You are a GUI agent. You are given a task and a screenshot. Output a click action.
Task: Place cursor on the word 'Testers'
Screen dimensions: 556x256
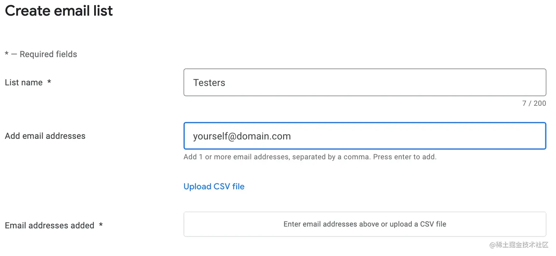click(x=209, y=83)
